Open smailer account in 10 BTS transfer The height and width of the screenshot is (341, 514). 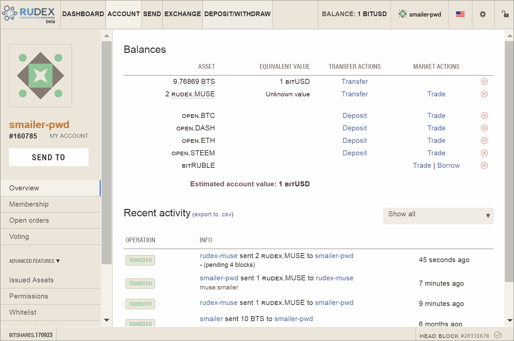[211, 319]
